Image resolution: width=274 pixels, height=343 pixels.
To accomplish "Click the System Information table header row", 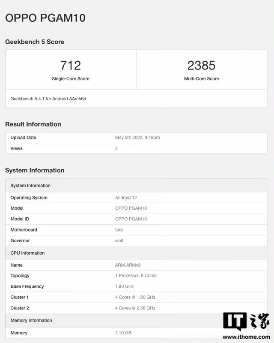I will coord(136,186).
